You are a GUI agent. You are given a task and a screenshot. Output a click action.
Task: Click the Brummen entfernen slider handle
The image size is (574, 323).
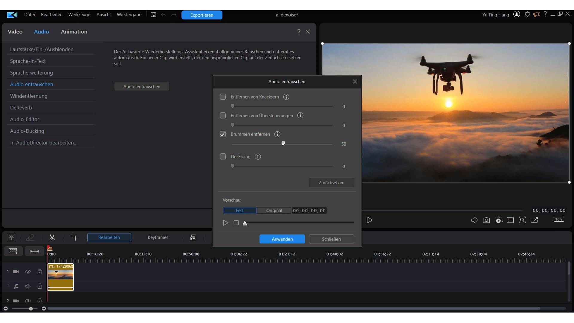283,144
